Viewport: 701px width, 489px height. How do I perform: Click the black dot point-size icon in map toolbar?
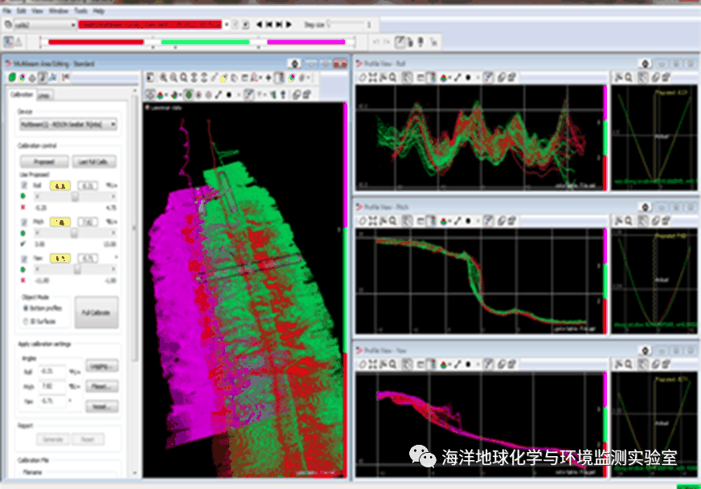click(229, 94)
